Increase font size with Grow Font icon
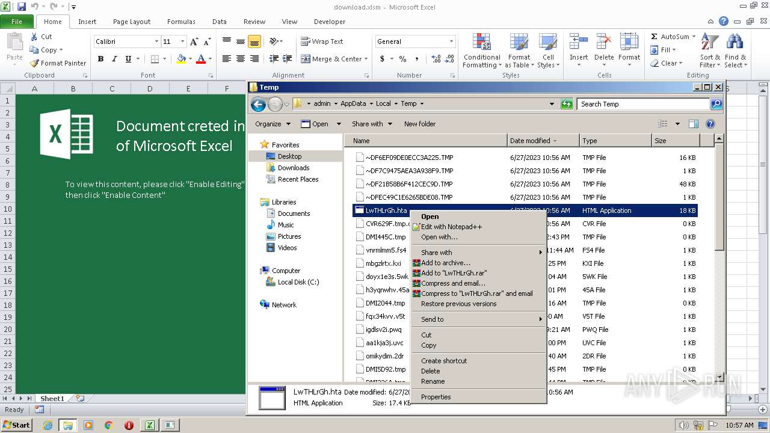770x433 pixels. (x=194, y=41)
